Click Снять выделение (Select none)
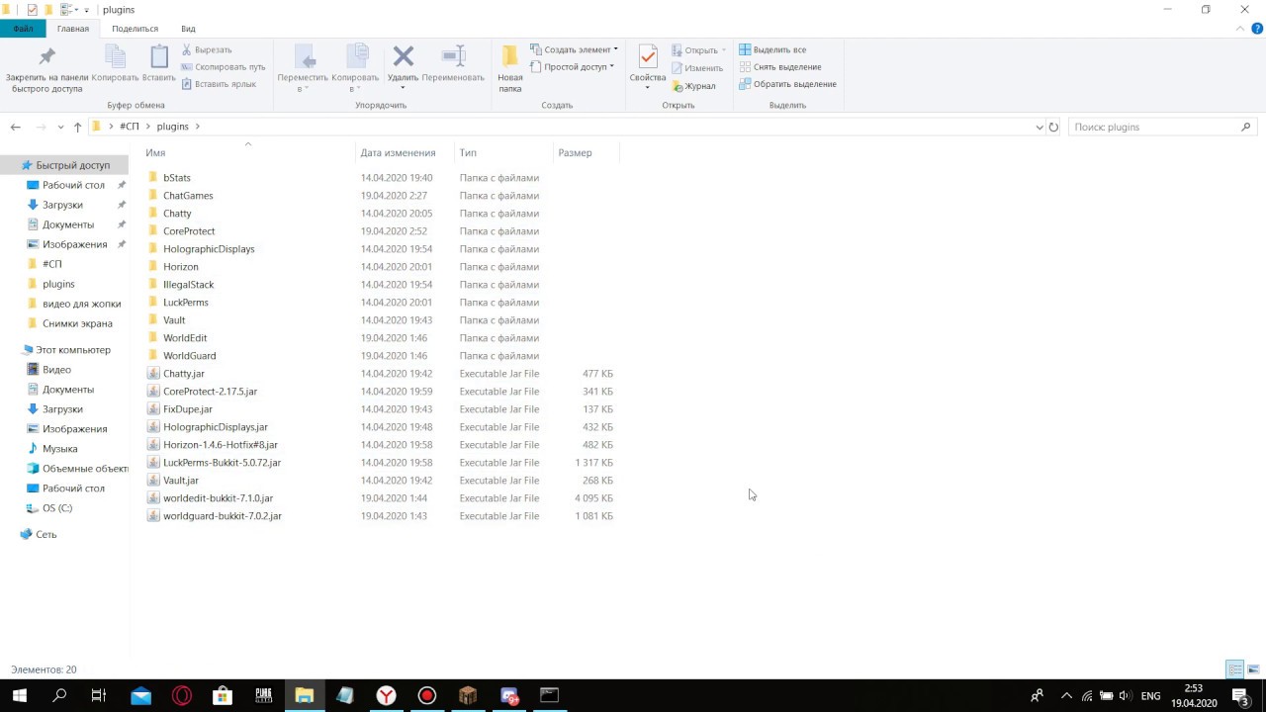The image size is (1266, 712). tap(779, 67)
